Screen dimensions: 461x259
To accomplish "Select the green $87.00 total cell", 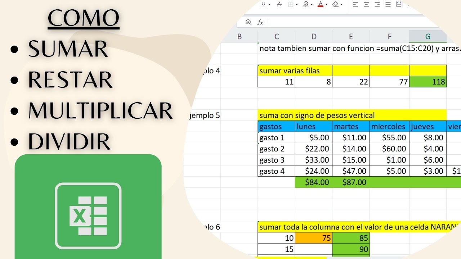I will (x=351, y=182).
